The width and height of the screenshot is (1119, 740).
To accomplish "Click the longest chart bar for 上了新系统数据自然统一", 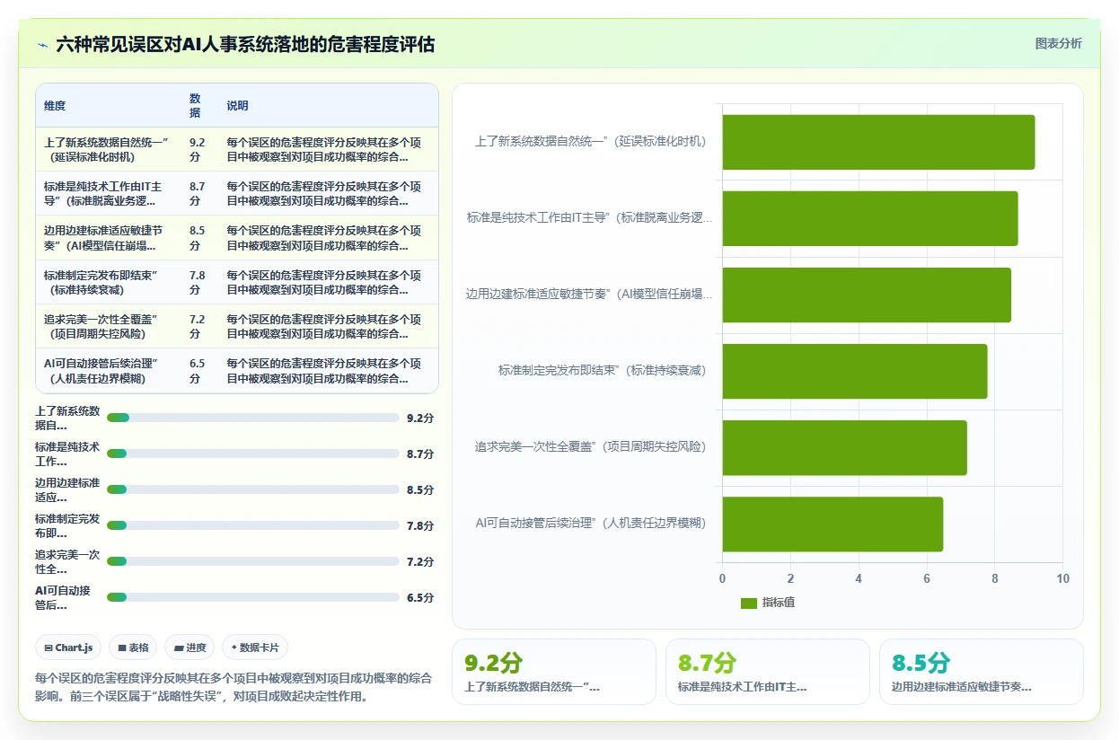I will click(878, 142).
